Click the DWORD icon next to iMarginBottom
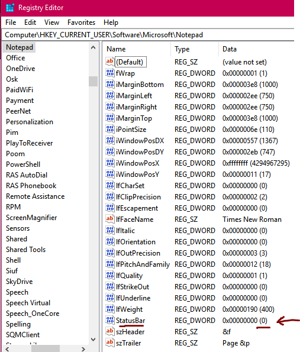The image size is (300, 352). click(109, 84)
